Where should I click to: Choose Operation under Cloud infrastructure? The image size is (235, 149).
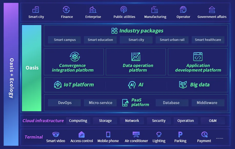[x=186, y=121]
